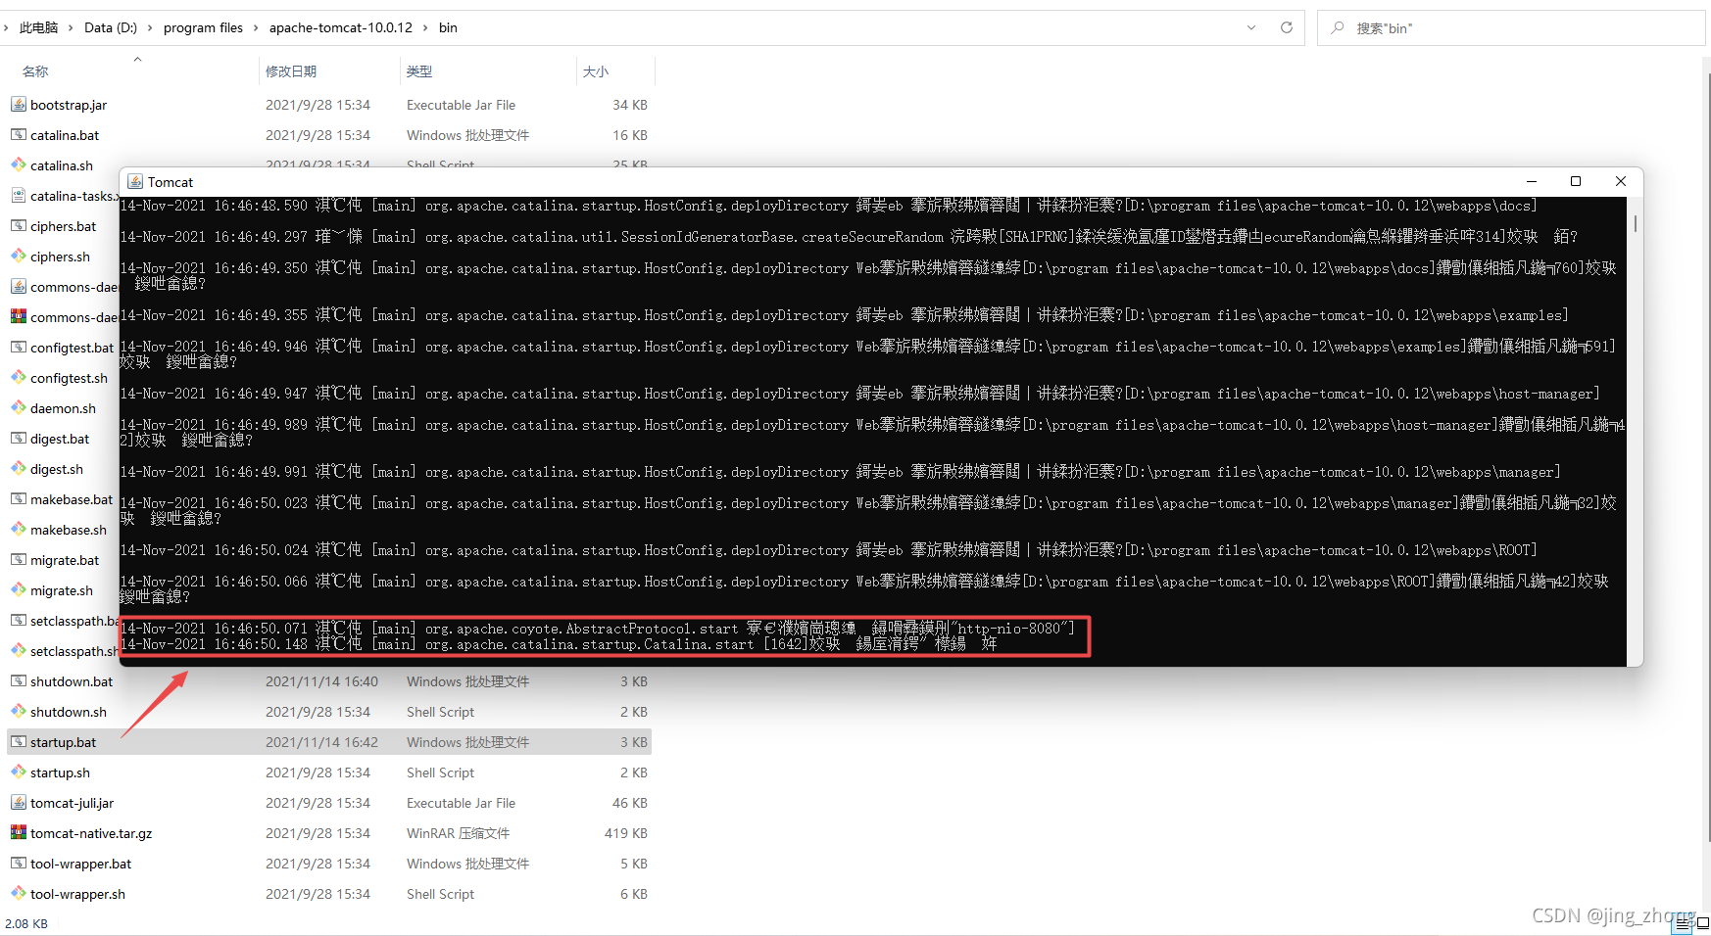Screen dimensions: 1711x936
Task: Click the startup.bat file icon
Action: (x=19, y=742)
